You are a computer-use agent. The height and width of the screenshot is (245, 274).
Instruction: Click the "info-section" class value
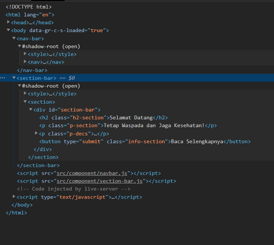147,142
